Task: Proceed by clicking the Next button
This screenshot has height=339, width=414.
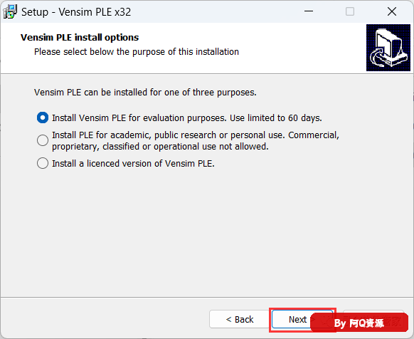Action: pyautogui.click(x=297, y=319)
